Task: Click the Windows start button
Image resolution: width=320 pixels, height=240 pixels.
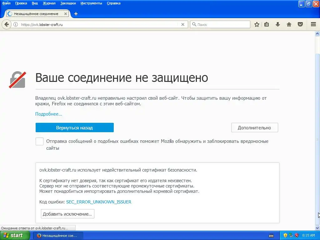Action: (15, 236)
